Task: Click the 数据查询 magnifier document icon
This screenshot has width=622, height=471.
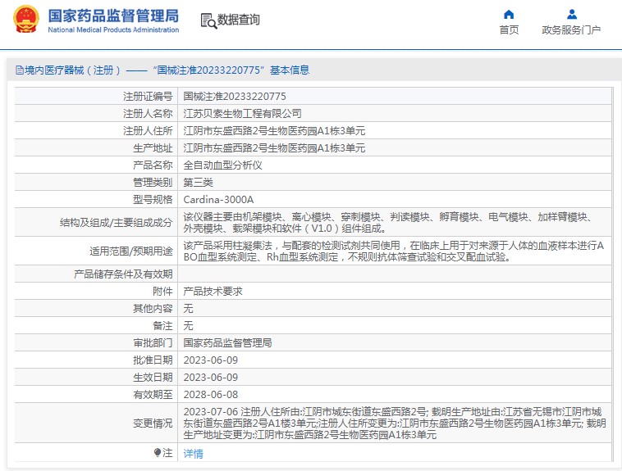Action: 208,20
